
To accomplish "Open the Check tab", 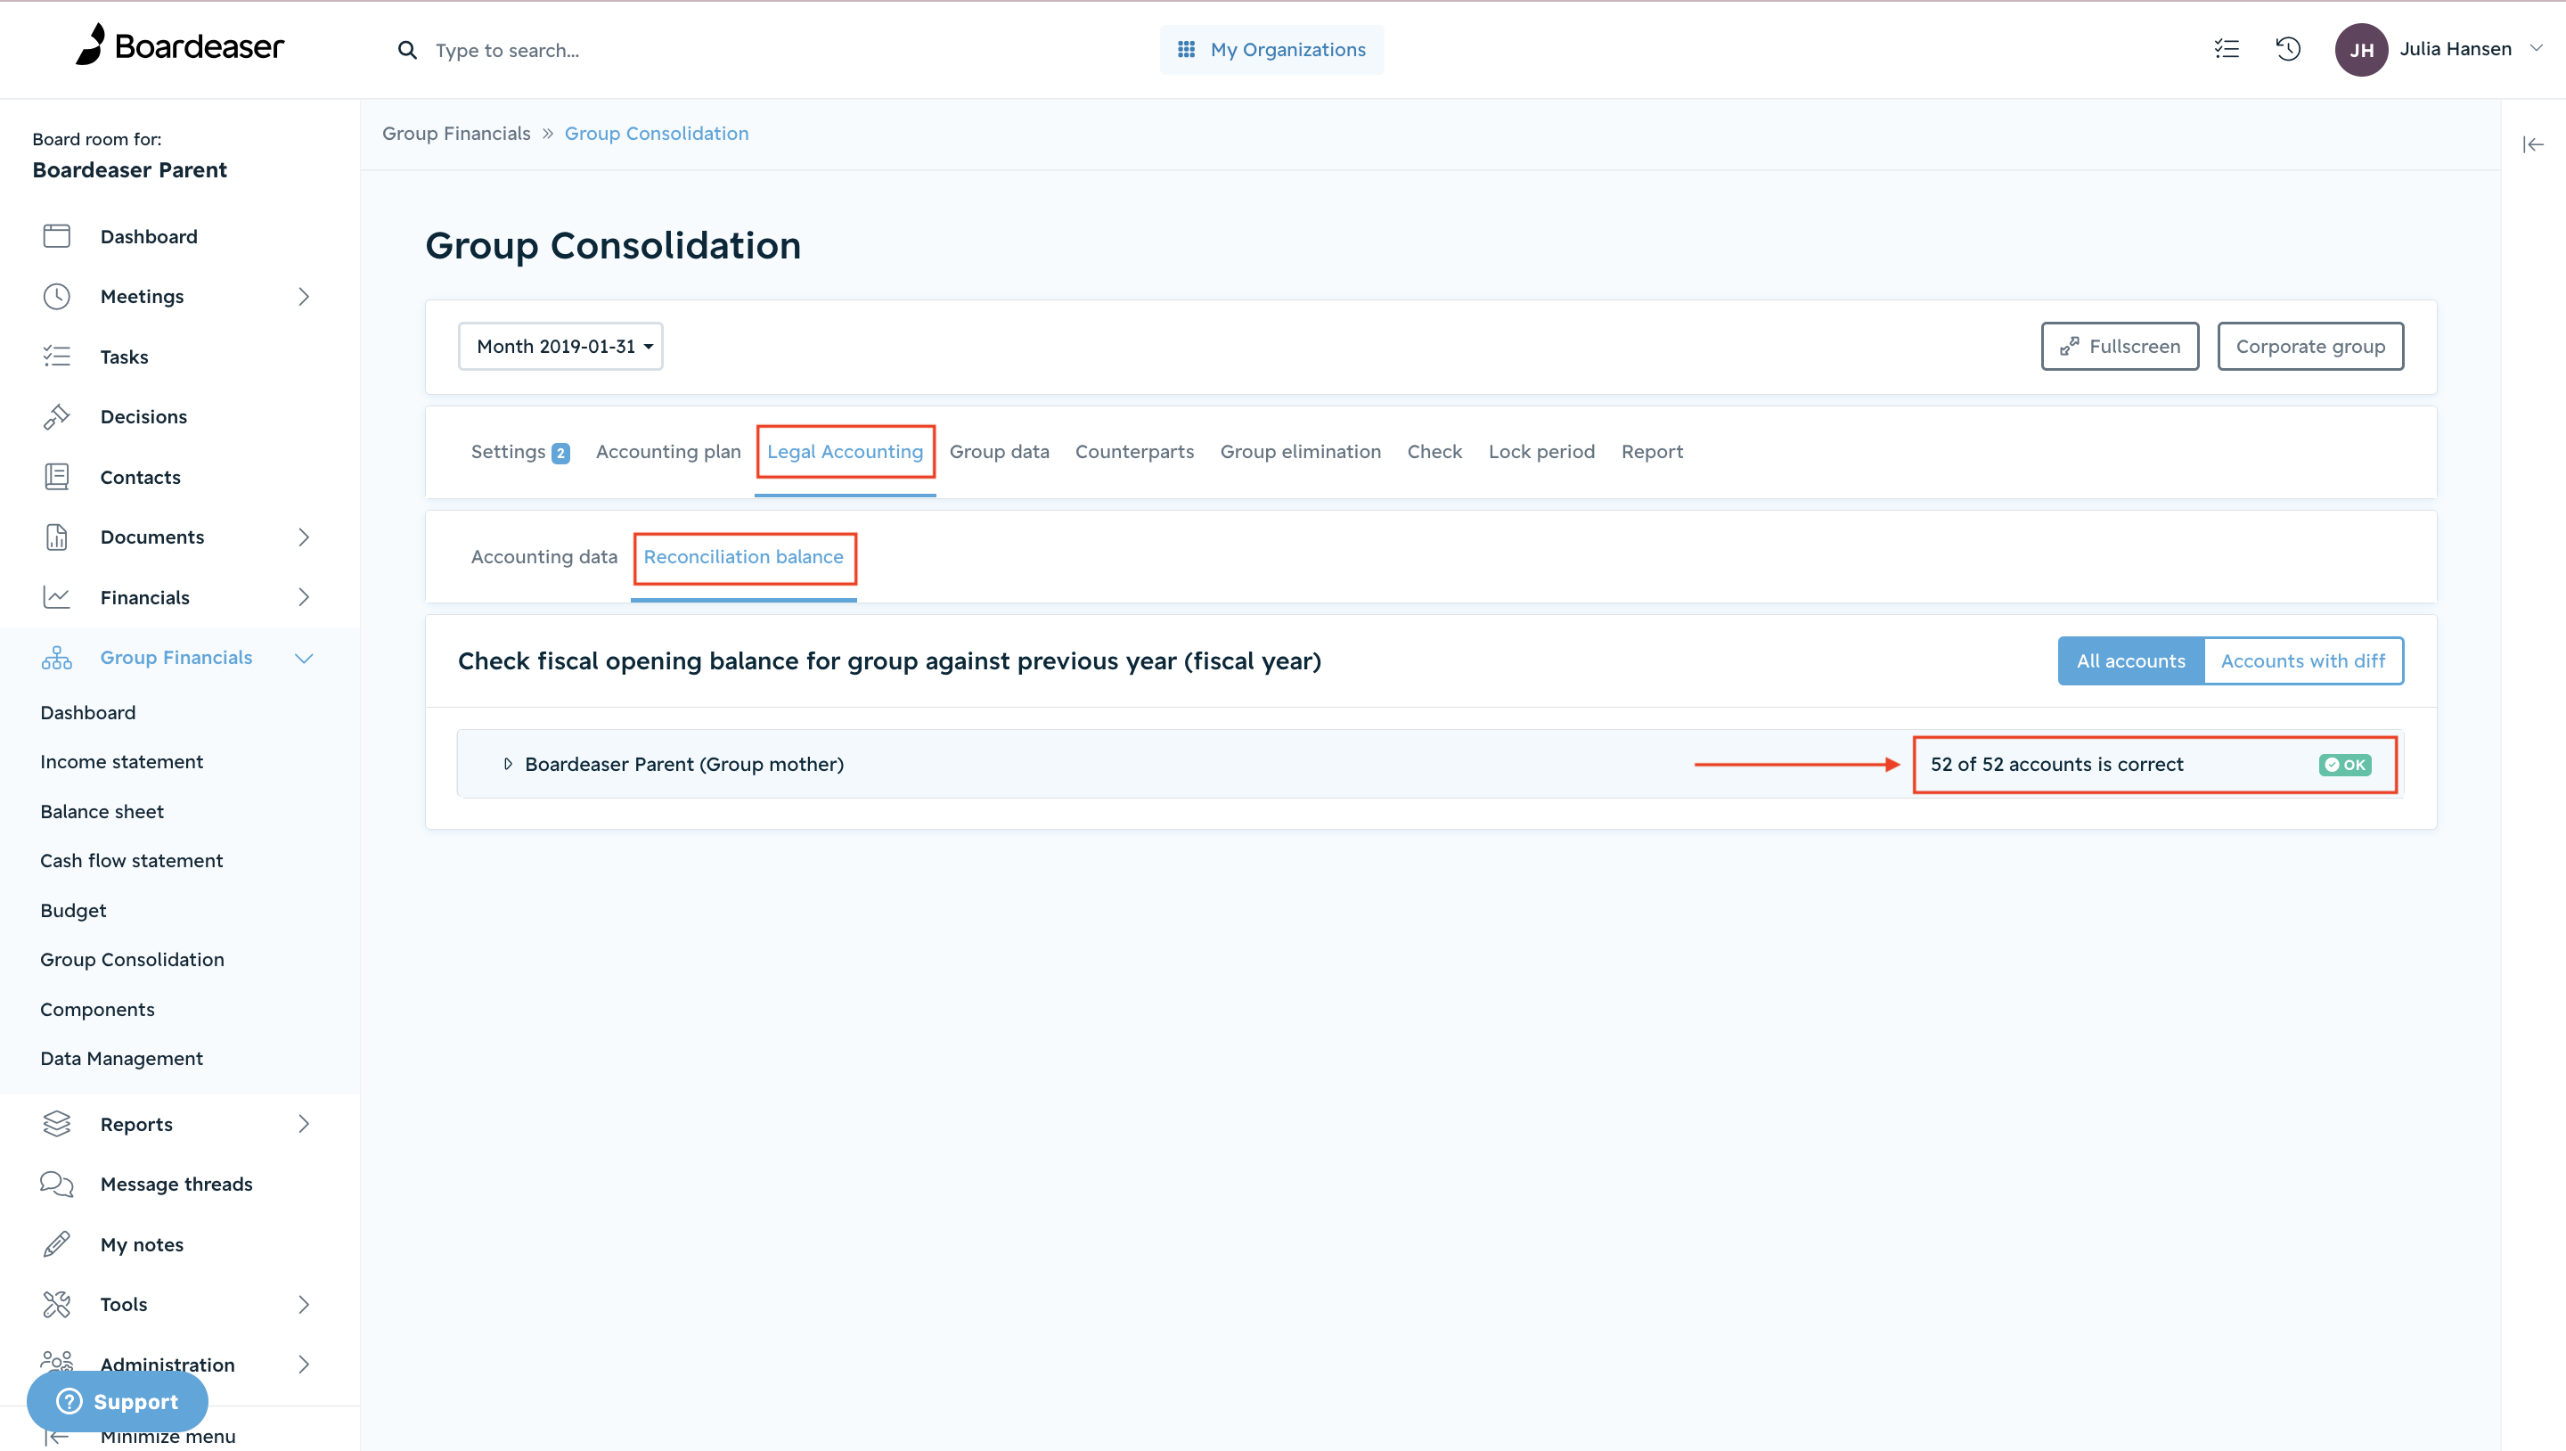I will pos(1434,452).
